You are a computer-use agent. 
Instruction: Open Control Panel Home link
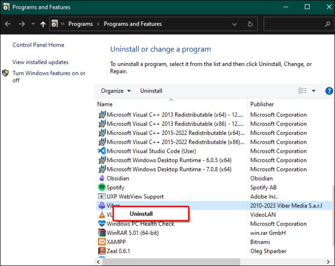(x=38, y=45)
